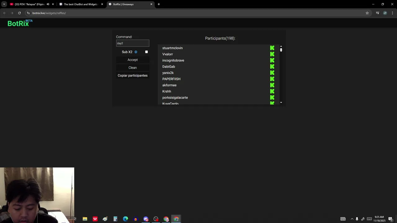Show hidden system tray icons
397x223 pixels.
point(352,219)
